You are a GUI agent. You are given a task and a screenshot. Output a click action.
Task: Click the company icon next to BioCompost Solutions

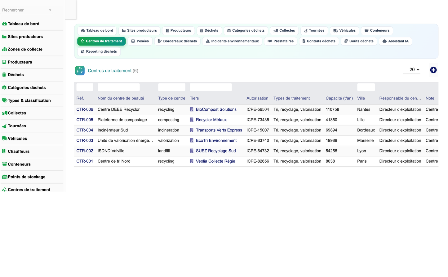point(192,109)
